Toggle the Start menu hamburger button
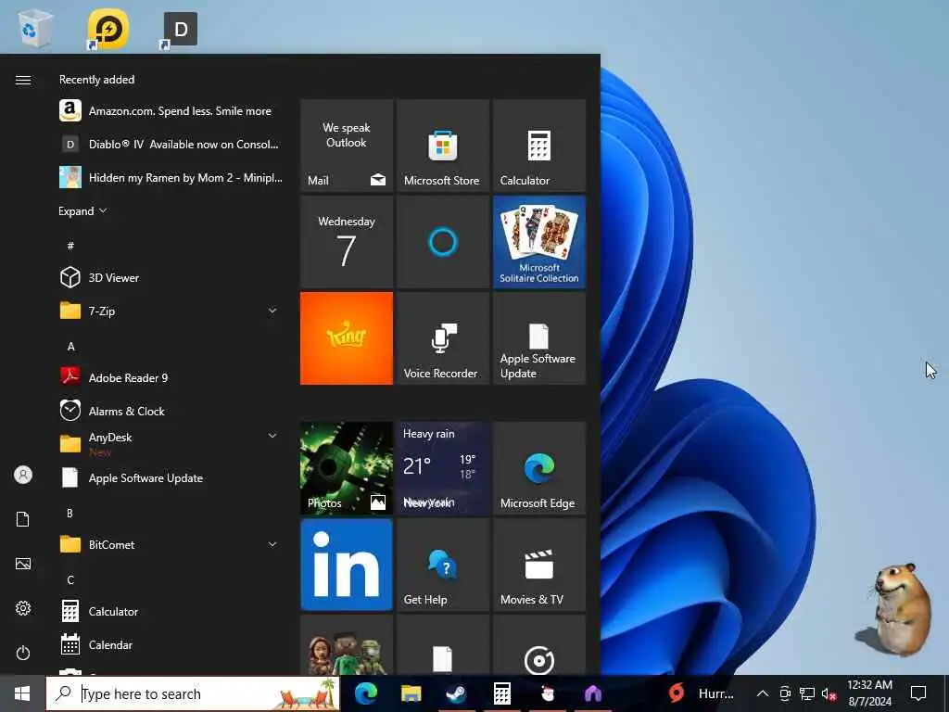The image size is (949, 712). [23, 80]
